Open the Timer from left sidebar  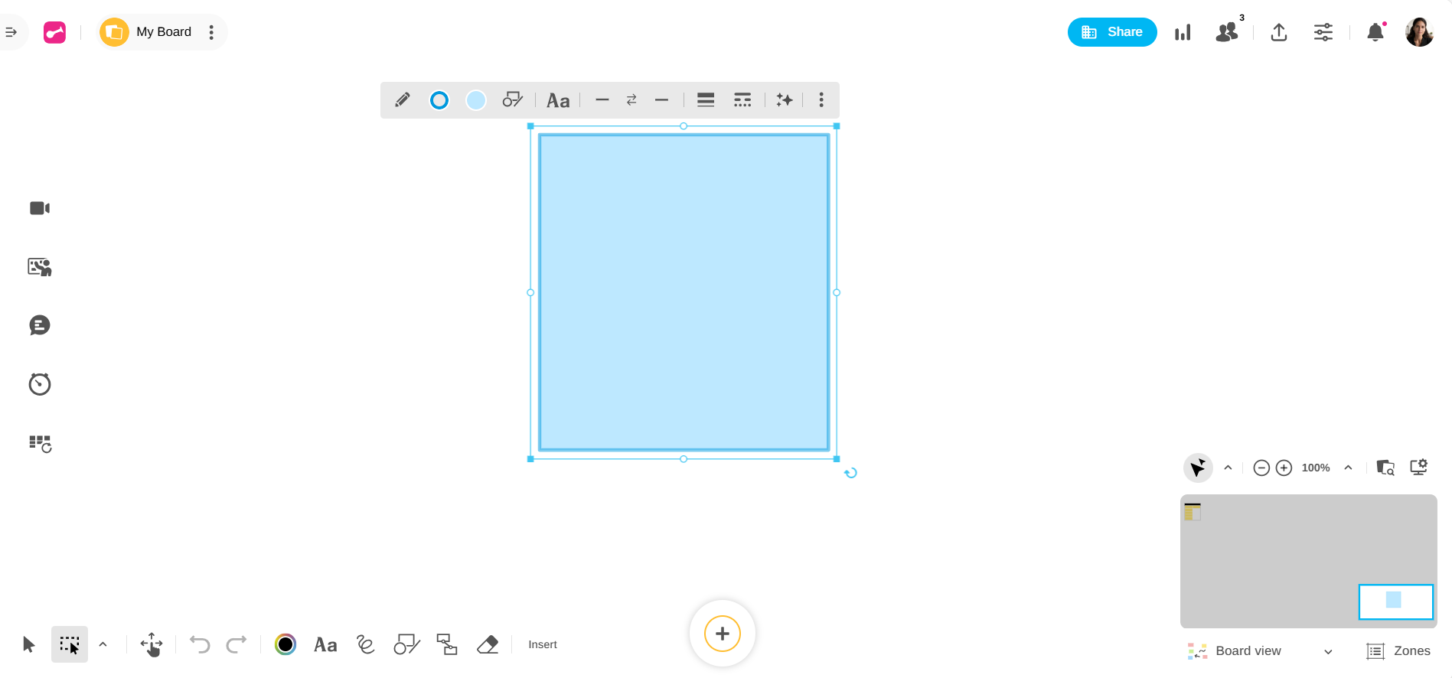(x=40, y=384)
